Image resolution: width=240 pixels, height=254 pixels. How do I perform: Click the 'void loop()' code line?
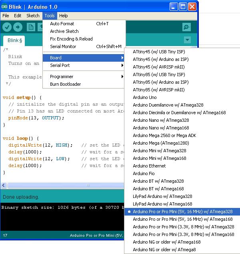21,138
